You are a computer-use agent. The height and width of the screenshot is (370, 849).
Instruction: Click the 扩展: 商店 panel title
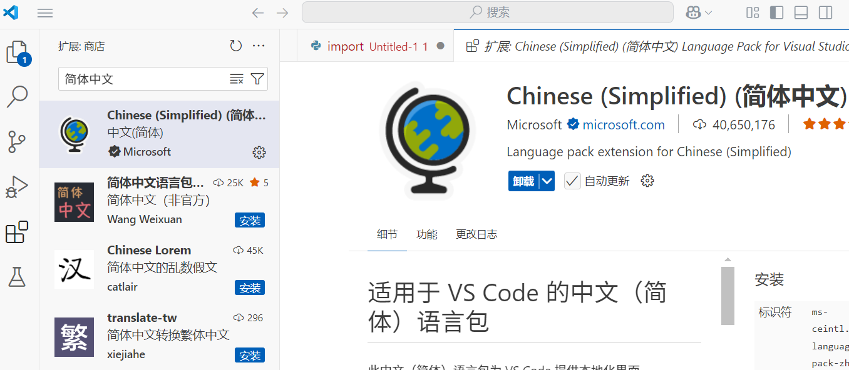coord(81,46)
